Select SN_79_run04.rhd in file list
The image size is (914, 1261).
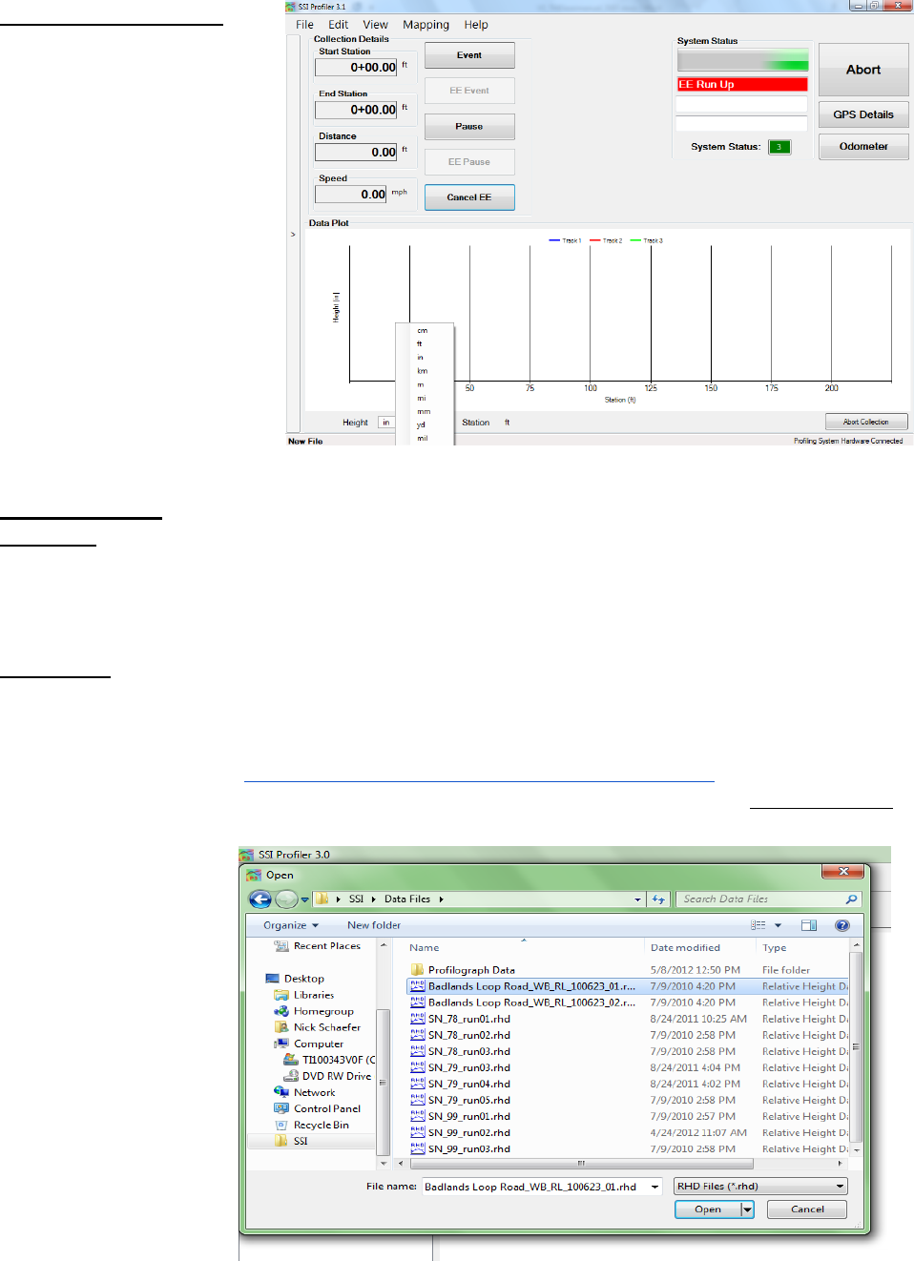click(x=628, y=1084)
